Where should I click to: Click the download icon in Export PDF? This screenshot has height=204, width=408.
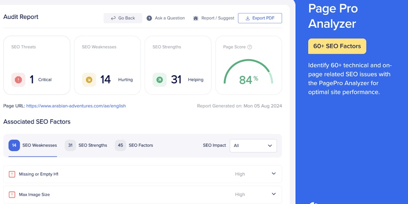click(x=248, y=18)
